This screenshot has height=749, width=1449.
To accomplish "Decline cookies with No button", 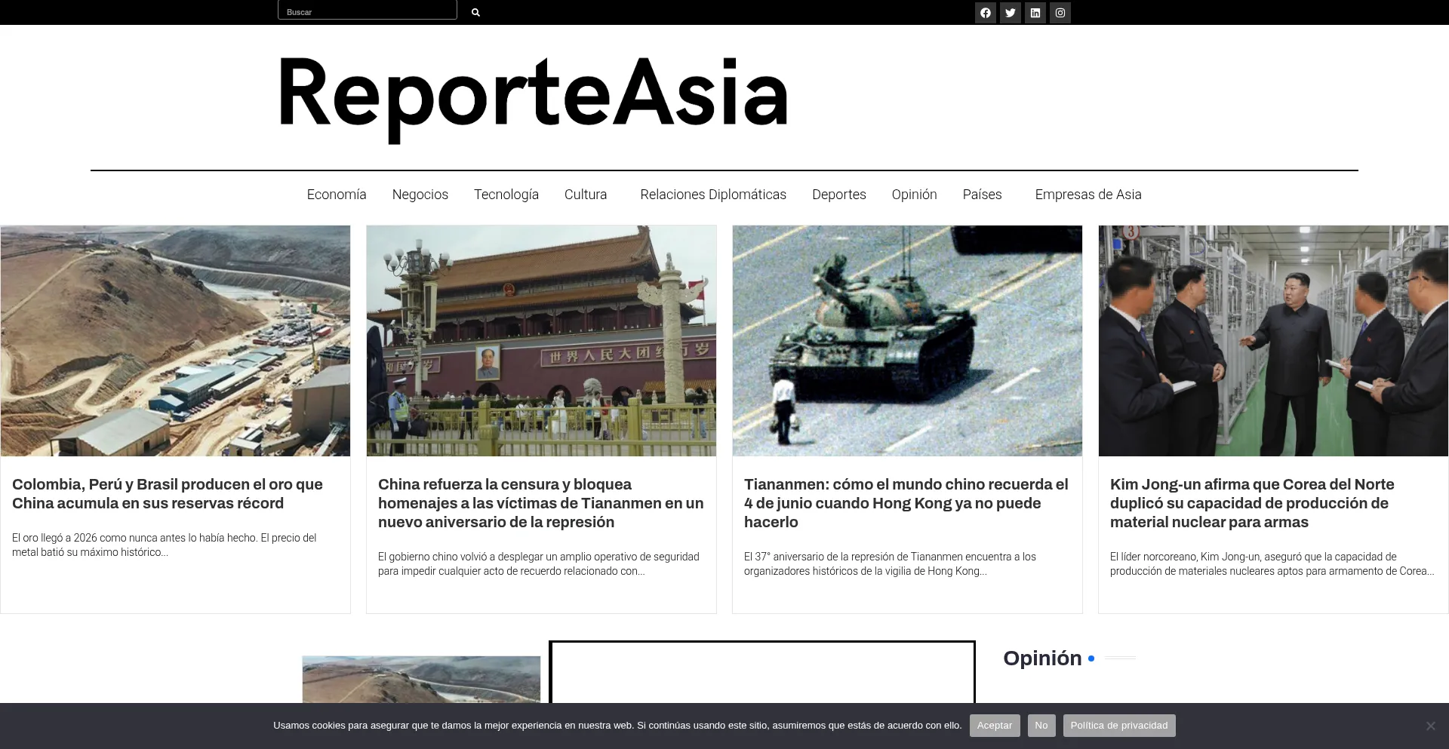I will click(x=1041, y=726).
